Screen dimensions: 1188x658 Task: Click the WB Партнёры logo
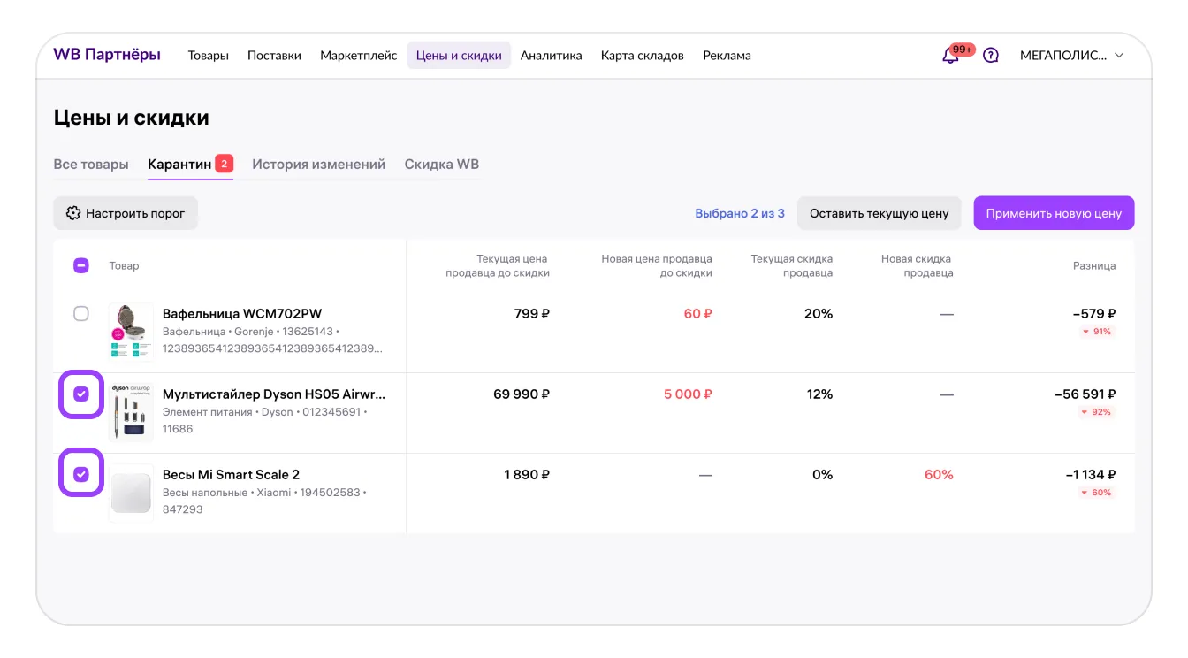click(107, 55)
